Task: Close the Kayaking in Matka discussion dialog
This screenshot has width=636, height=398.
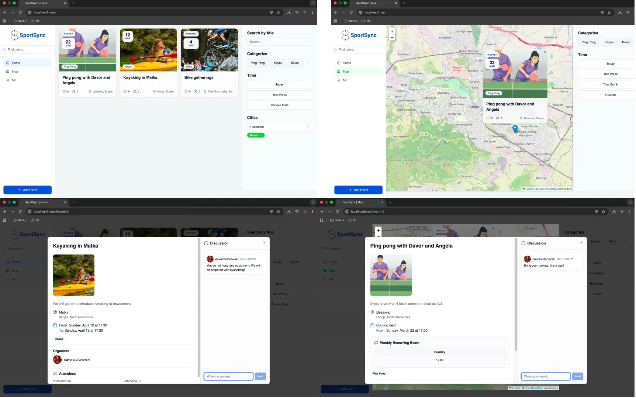Action: pos(265,243)
